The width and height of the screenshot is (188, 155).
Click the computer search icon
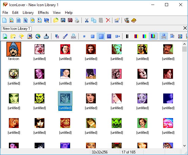(x=30, y=36)
